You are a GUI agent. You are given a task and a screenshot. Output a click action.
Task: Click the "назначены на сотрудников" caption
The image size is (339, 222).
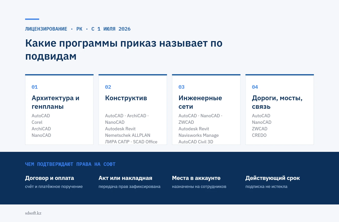pyautogui.click(x=199, y=187)
